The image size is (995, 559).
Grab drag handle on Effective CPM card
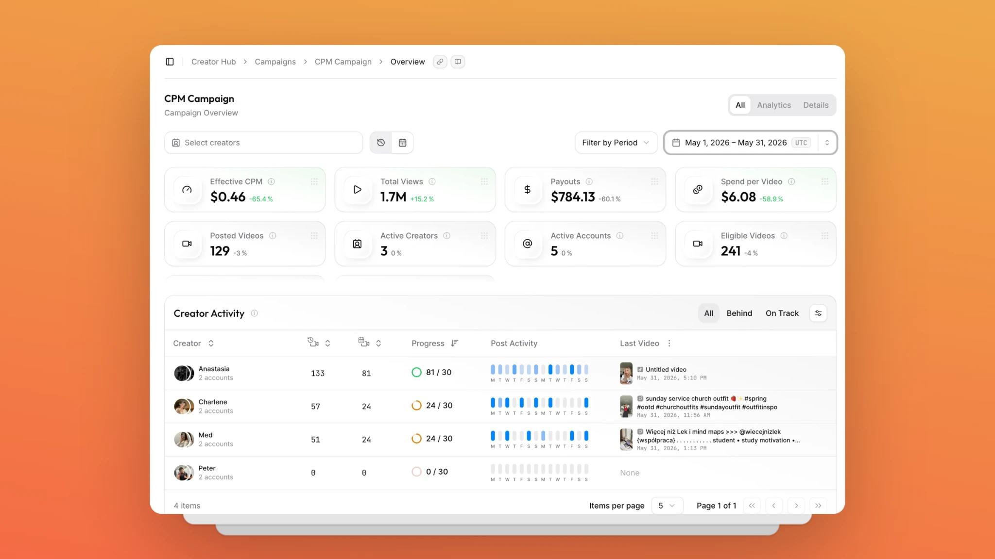point(314,181)
